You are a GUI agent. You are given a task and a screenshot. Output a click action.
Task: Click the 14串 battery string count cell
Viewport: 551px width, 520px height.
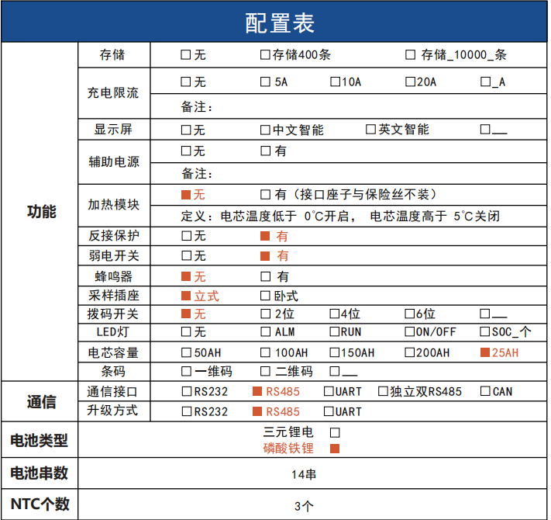304,474
